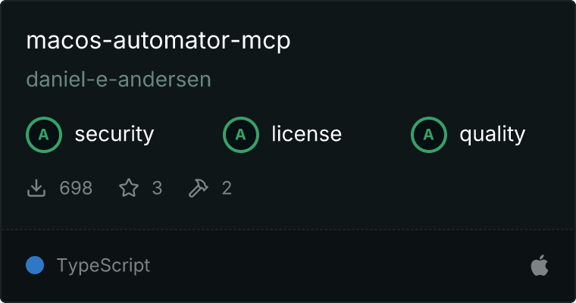Click the Apple platform logo

coord(540,265)
